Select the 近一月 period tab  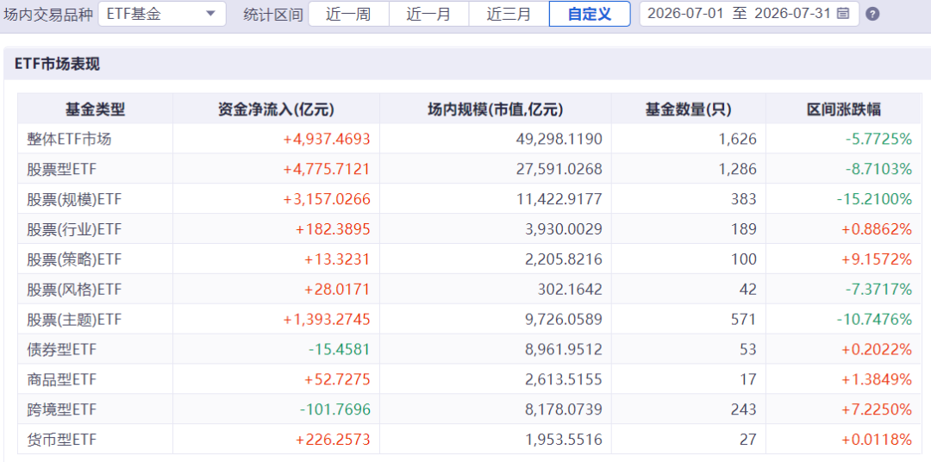428,14
